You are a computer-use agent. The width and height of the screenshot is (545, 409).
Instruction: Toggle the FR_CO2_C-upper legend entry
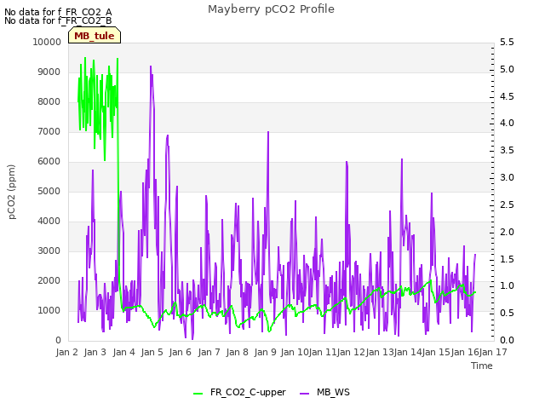(239, 393)
